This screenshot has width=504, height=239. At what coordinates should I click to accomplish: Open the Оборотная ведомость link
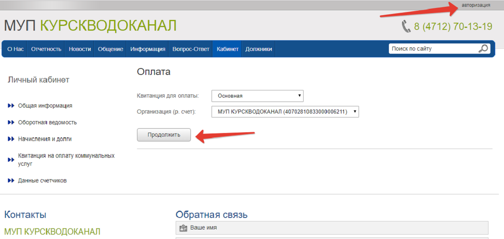(x=47, y=122)
